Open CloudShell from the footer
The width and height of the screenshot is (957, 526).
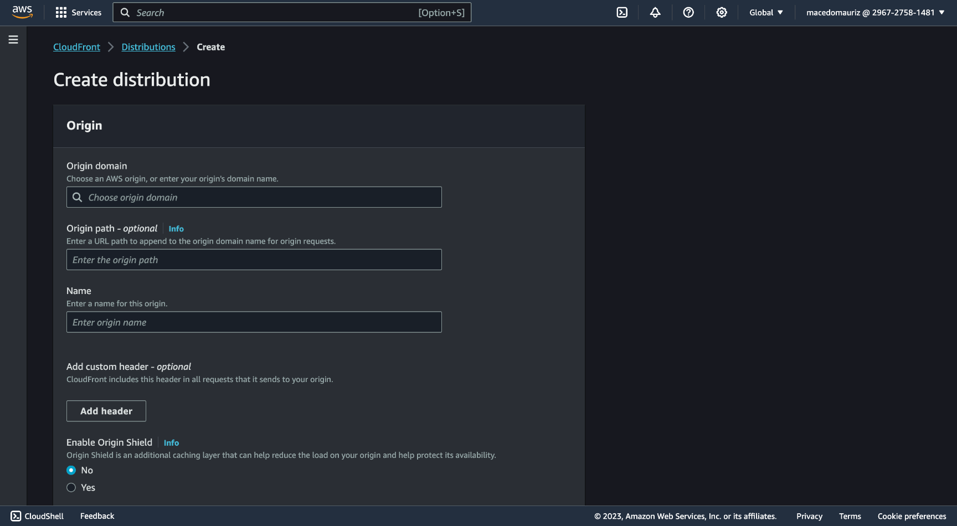(x=38, y=516)
